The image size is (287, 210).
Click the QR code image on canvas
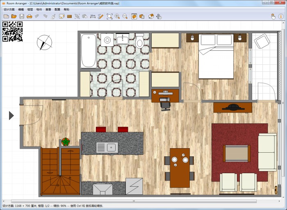(12, 32)
